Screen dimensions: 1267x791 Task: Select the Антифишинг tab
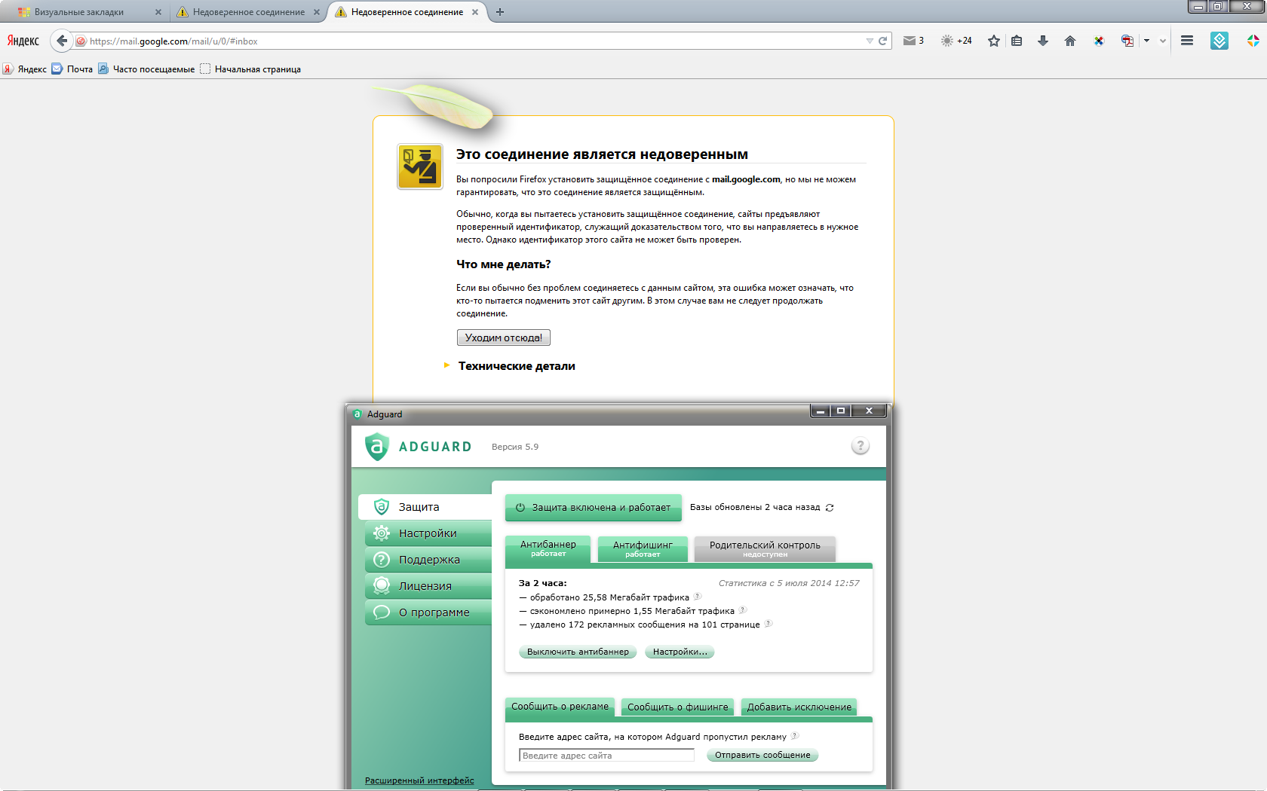(643, 549)
